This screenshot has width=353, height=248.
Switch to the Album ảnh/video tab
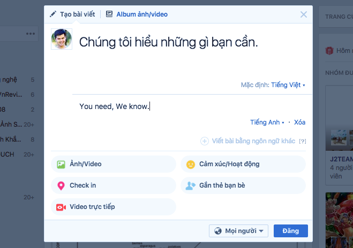(141, 14)
